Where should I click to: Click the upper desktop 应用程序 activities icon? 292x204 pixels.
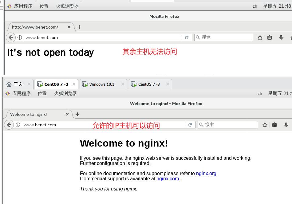(x=9, y=6)
